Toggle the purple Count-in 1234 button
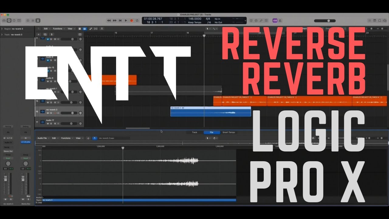389x219 pixels. coord(275,20)
